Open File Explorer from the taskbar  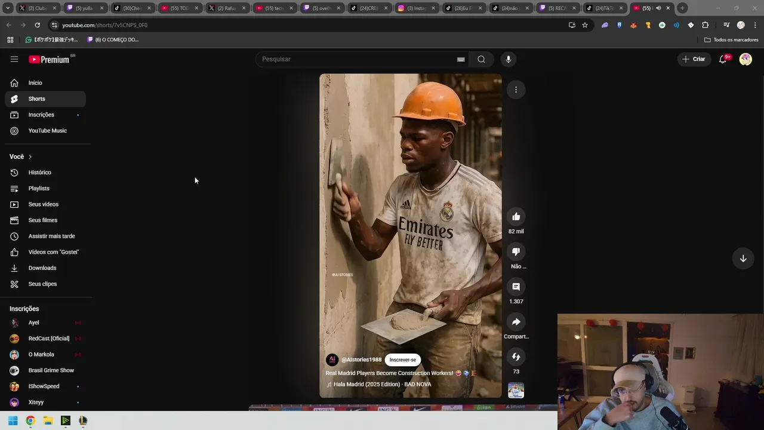coord(48,420)
